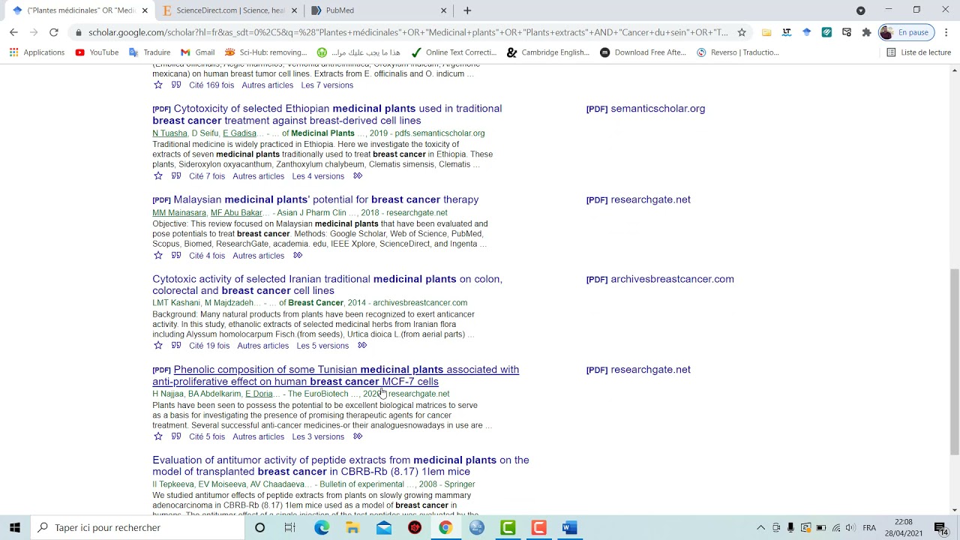This screenshot has width=960, height=540.
Task: Open Windows Start menu
Action: pyautogui.click(x=15, y=528)
